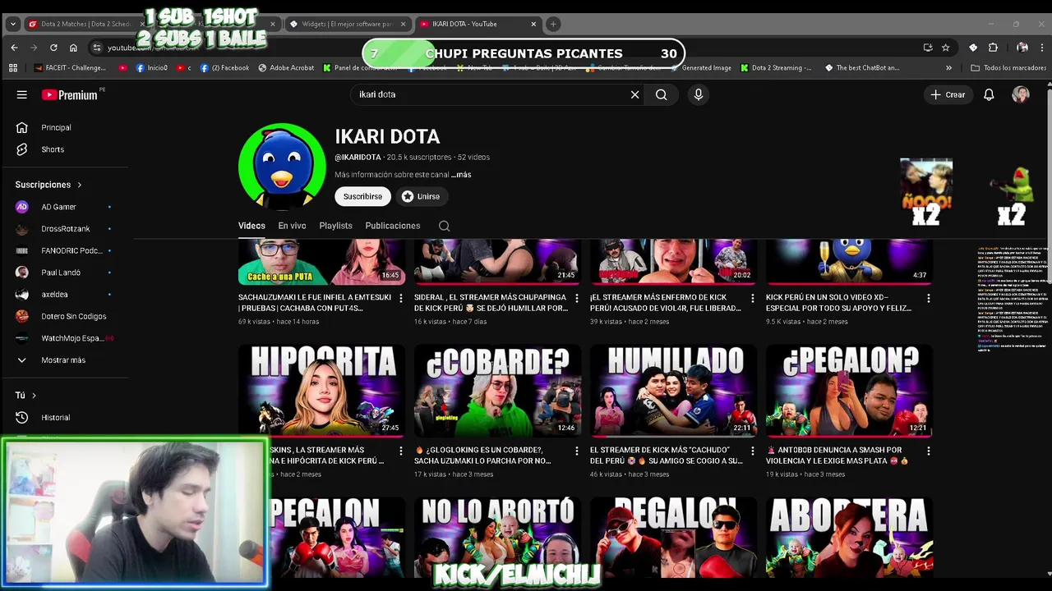The height and width of the screenshot is (591, 1052).
Task: Open a new browser tab
Action: (553, 24)
